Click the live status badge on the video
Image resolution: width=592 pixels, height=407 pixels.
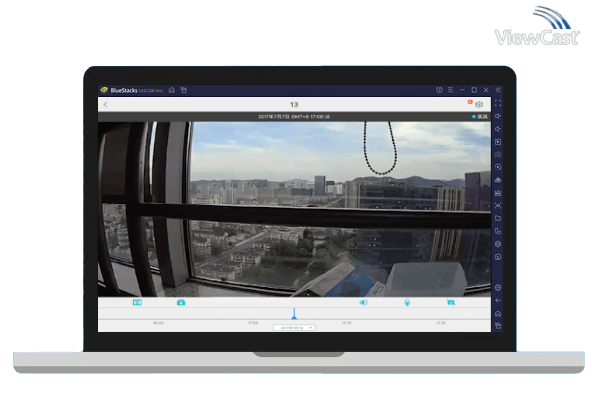[479, 116]
